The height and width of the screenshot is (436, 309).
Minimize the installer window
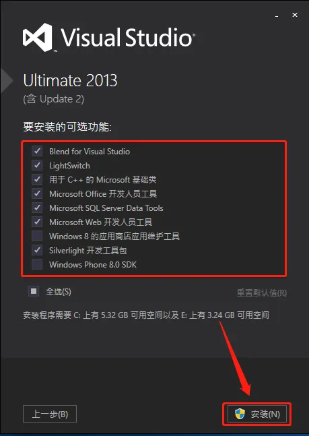tap(277, 15)
